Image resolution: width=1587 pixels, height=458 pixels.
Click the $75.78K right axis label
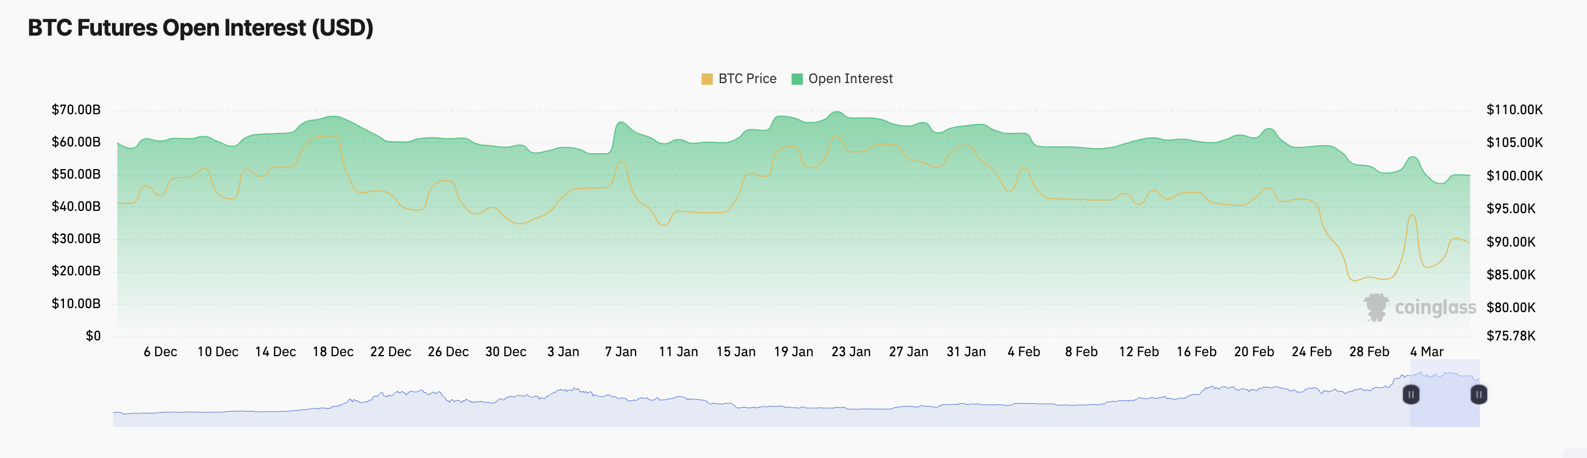1511,335
